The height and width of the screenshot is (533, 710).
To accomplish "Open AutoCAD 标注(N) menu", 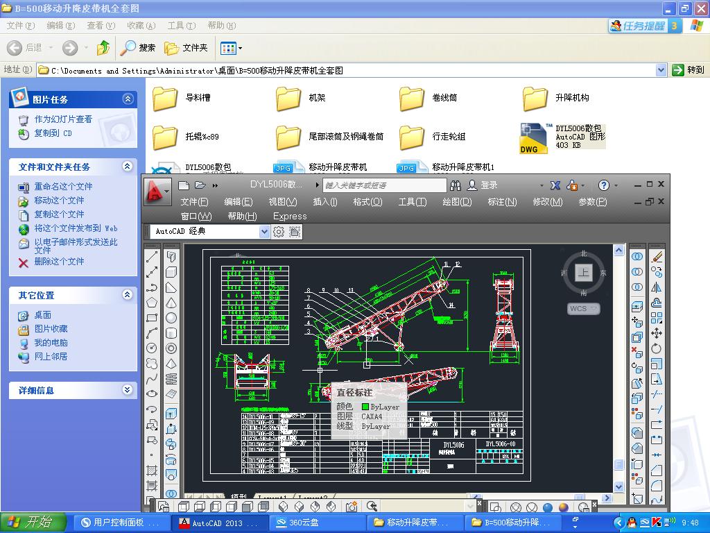I will pyautogui.click(x=502, y=202).
